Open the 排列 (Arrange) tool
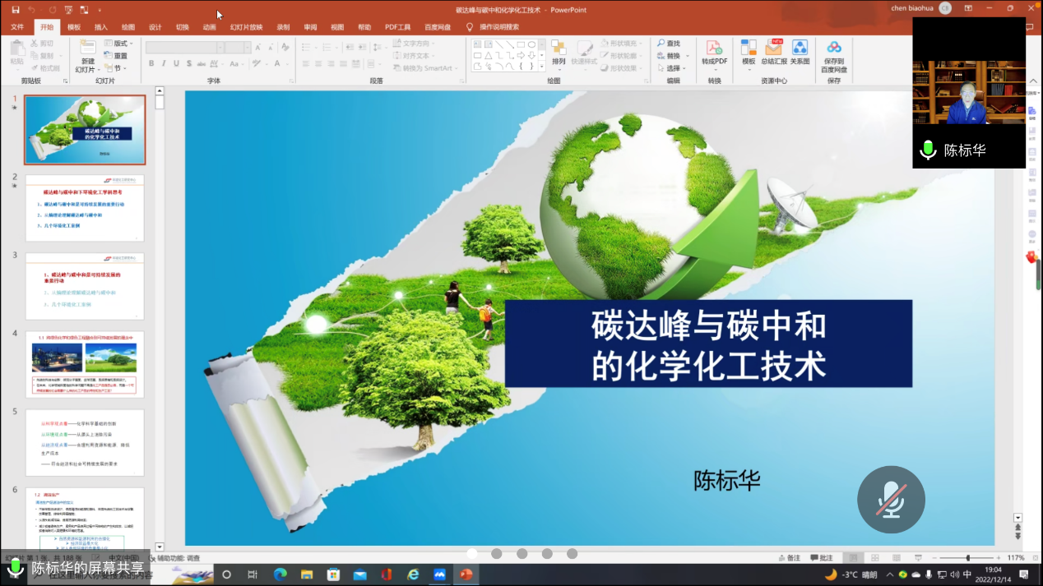Viewport: 1043px width, 586px height. (x=559, y=53)
